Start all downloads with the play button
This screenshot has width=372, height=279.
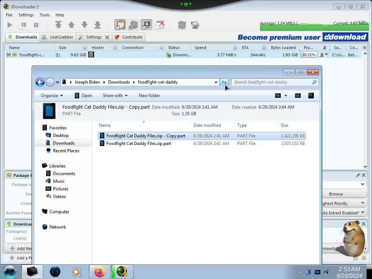pyautogui.click(x=10, y=25)
